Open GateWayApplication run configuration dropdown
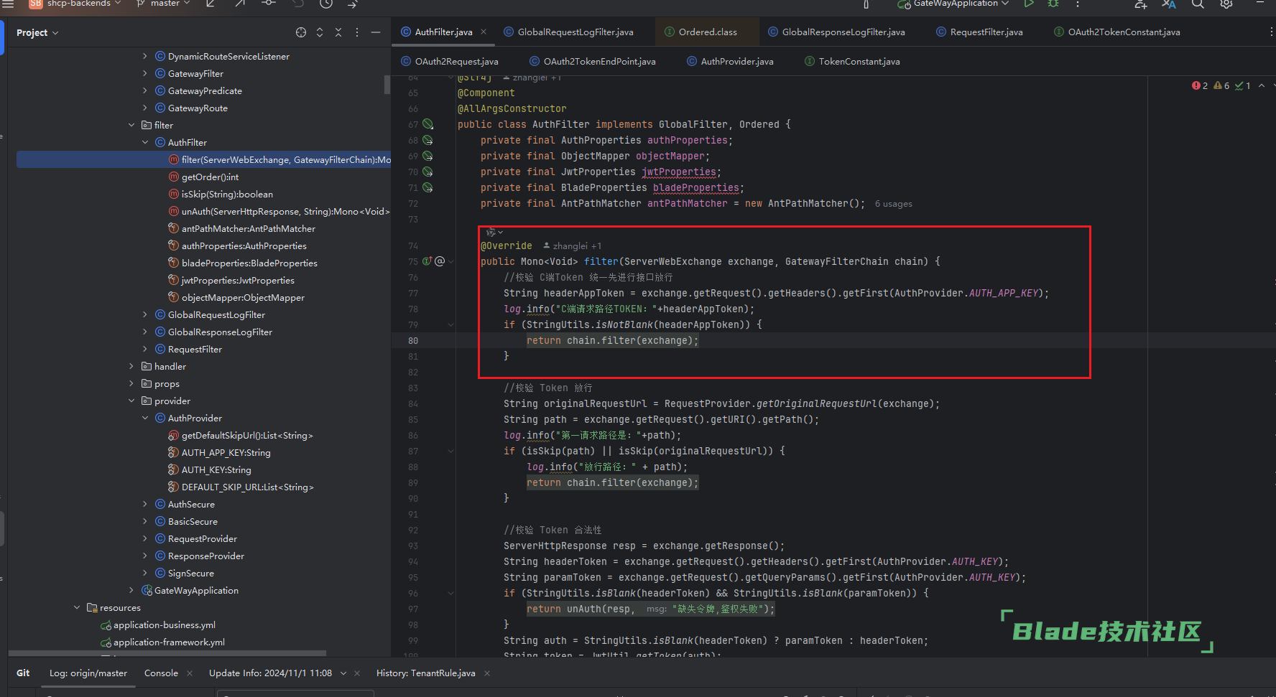The width and height of the screenshot is (1276, 697). [953, 4]
